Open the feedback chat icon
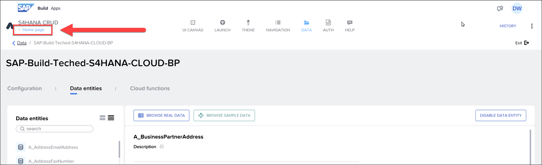 pos(500,8)
